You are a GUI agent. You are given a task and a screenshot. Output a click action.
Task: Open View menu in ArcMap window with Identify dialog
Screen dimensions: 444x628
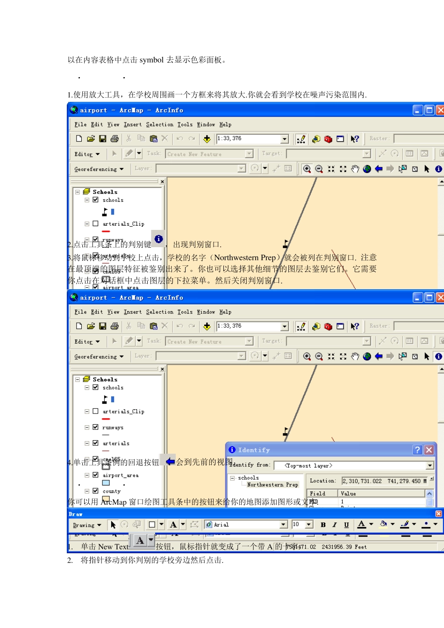(x=113, y=312)
